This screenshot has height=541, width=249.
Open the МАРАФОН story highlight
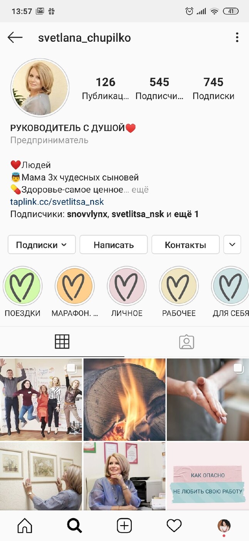coord(74,286)
